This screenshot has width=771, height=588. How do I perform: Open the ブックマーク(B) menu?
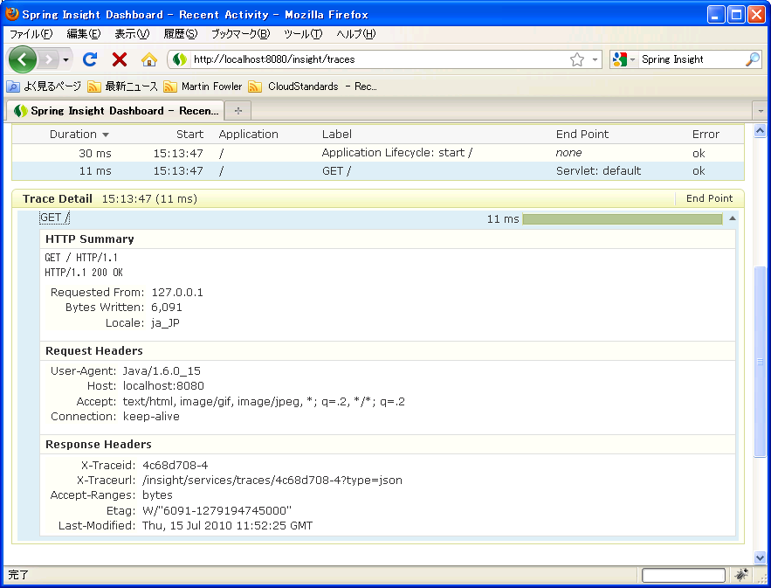[240, 34]
